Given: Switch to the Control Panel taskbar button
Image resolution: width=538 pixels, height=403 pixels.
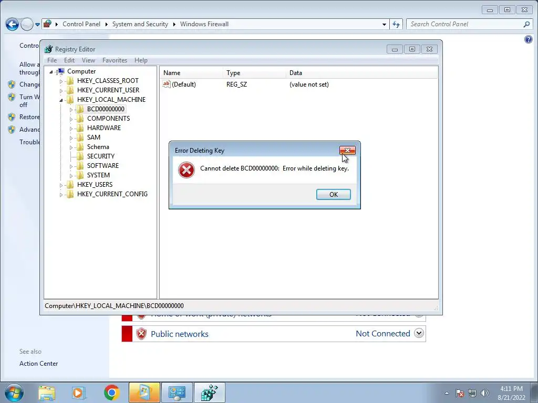Looking at the screenshot, I should click(177, 393).
